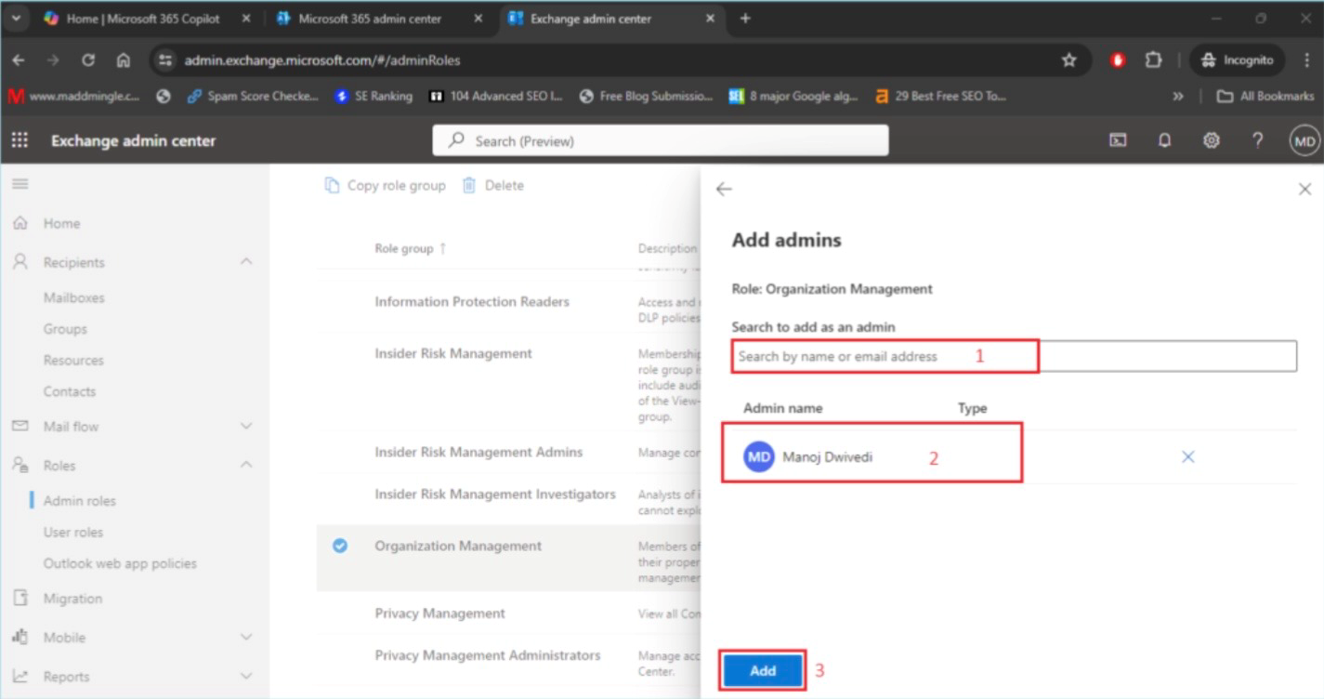Deselect the Organization Management row checkmark
Screen dimensions: 1324x699
click(x=340, y=546)
